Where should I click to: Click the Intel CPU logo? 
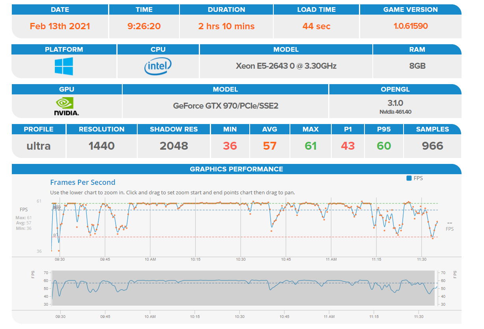click(158, 66)
